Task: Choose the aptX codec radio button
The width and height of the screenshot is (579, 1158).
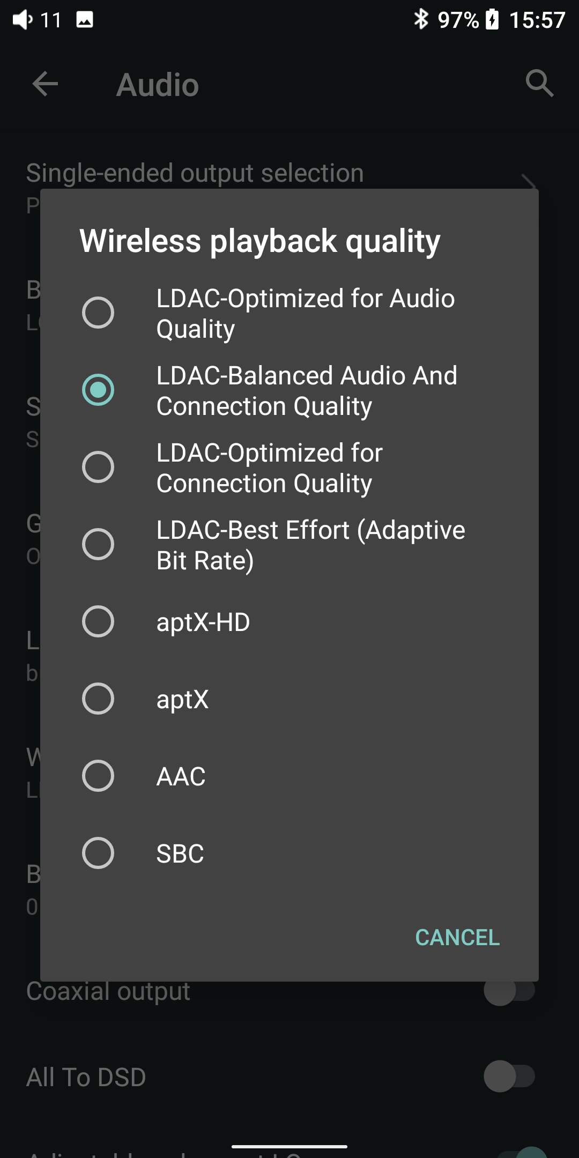Action: (x=98, y=699)
